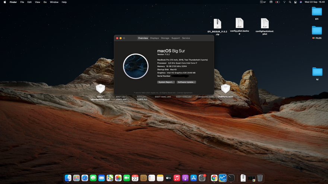Open Spotlight search
The width and height of the screenshot is (328, 184).
click(290, 2)
